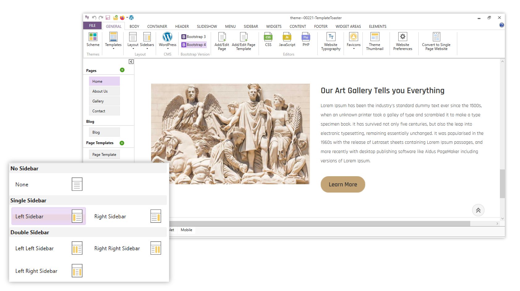Click the Learn More button
This screenshot has width=520, height=291.
[343, 185]
